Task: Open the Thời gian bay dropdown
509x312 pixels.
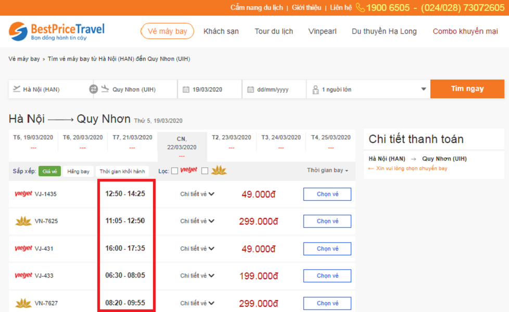Action: (327, 170)
